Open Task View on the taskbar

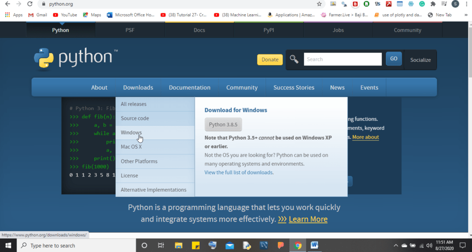pos(161,246)
